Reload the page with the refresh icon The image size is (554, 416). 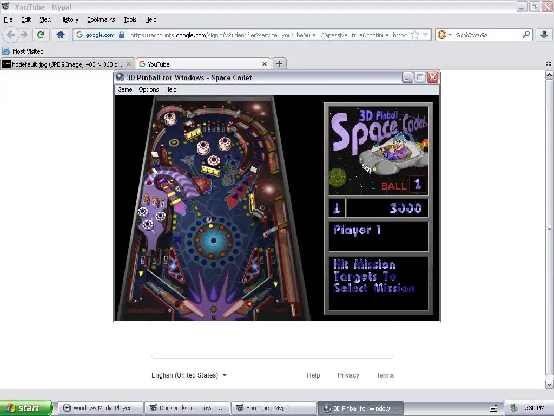[x=41, y=35]
